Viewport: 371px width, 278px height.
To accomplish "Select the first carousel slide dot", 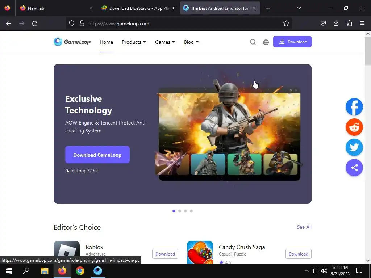I will tap(174, 211).
